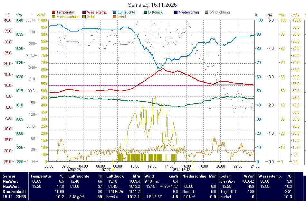Click the moonset icon near 14:00

(x=174, y=169)
